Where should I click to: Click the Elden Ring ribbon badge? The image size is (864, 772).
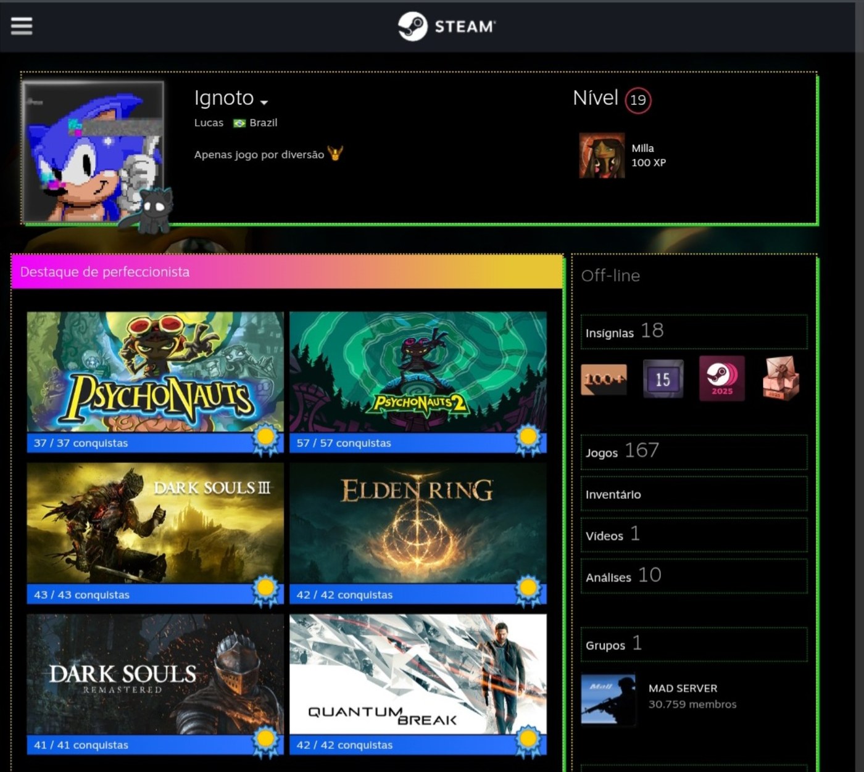pos(528,591)
